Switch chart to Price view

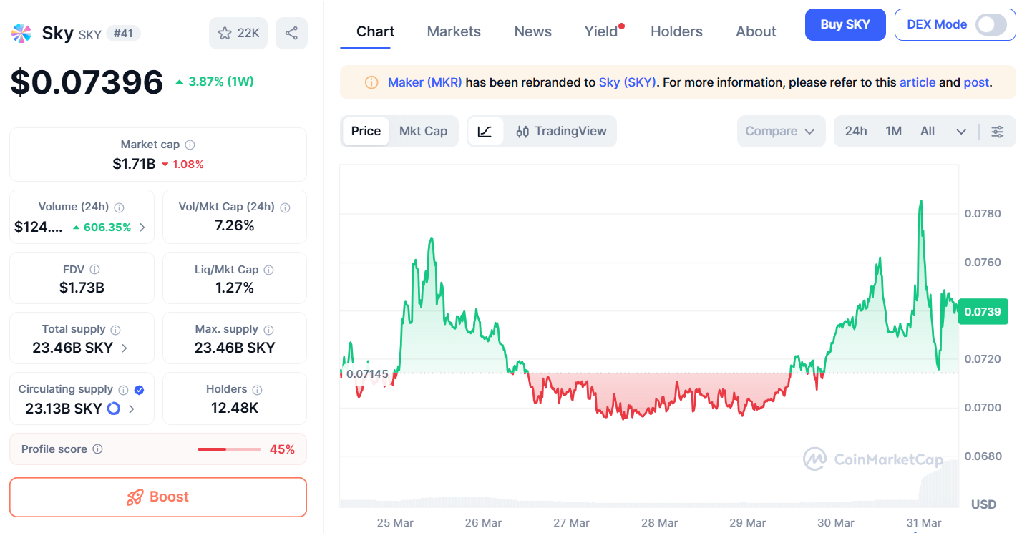[366, 132]
